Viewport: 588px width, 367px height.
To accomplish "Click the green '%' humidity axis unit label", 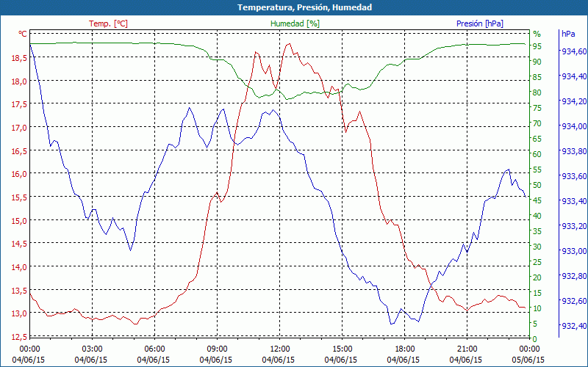I will pos(537,34).
